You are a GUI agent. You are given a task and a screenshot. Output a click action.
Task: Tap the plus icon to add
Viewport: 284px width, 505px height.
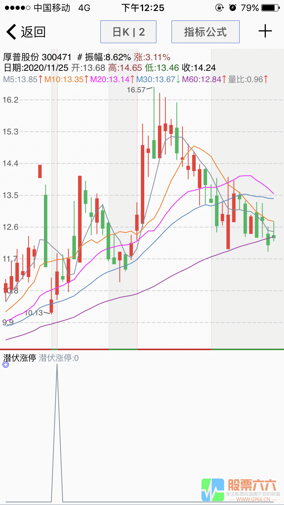click(265, 31)
